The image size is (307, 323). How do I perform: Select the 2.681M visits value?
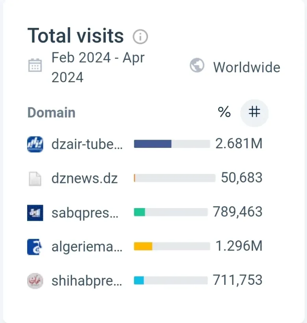pos(239,143)
